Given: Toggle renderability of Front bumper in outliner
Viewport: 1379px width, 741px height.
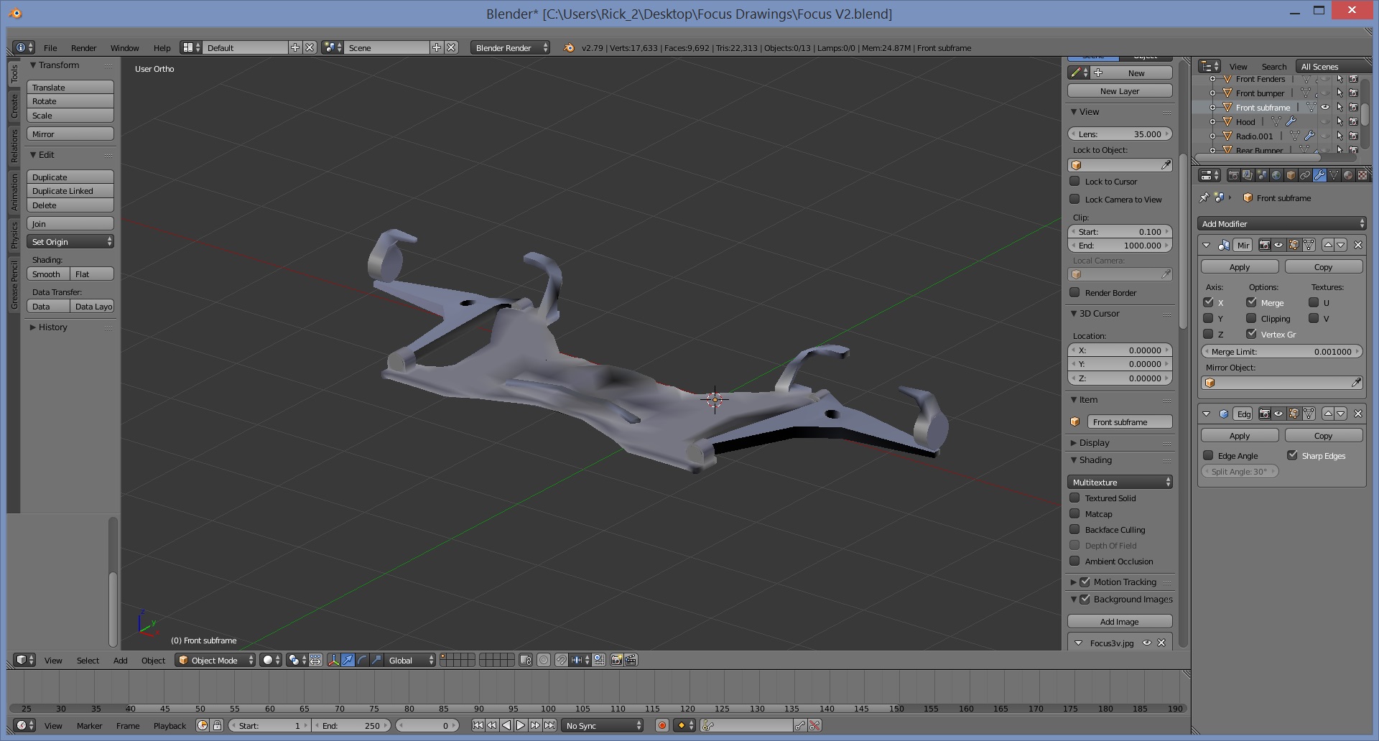Looking at the screenshot, I should pos(1353,93).
